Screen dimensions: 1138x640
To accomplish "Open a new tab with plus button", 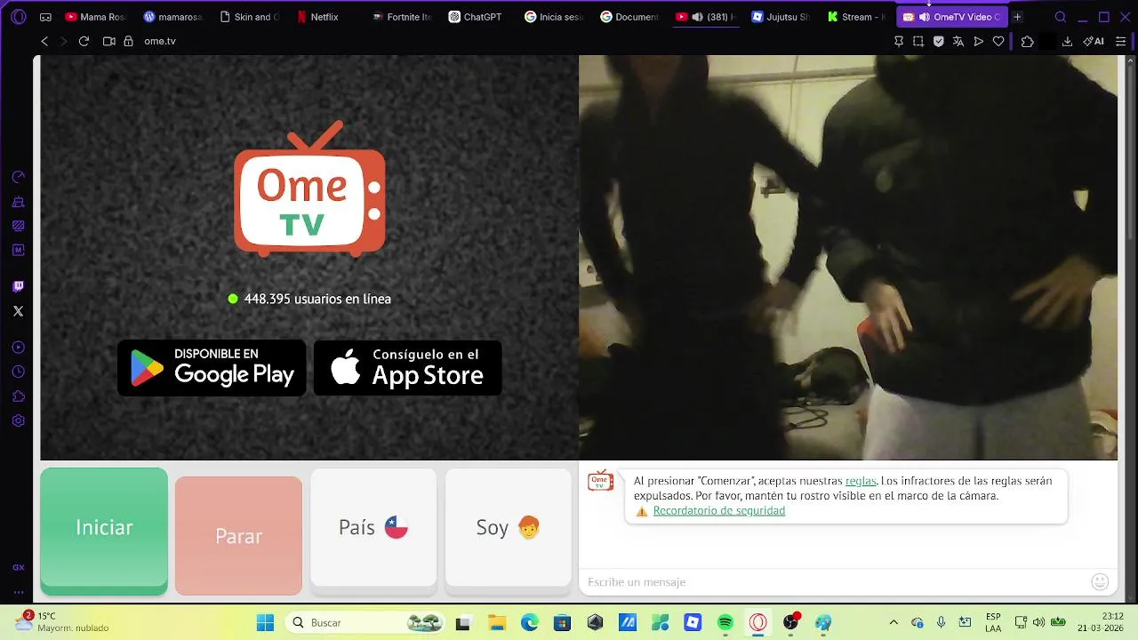I will coord(1017,17).
